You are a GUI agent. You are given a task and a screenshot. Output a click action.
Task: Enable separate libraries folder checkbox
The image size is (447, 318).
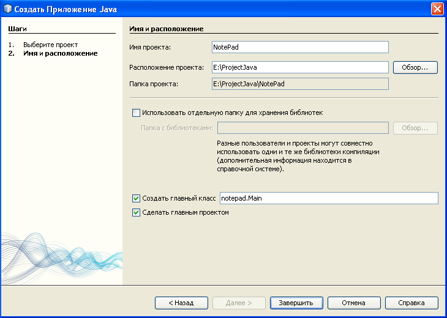pos(137,113)
